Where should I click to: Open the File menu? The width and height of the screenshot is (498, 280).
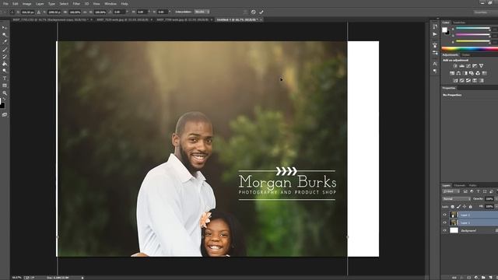5,4
